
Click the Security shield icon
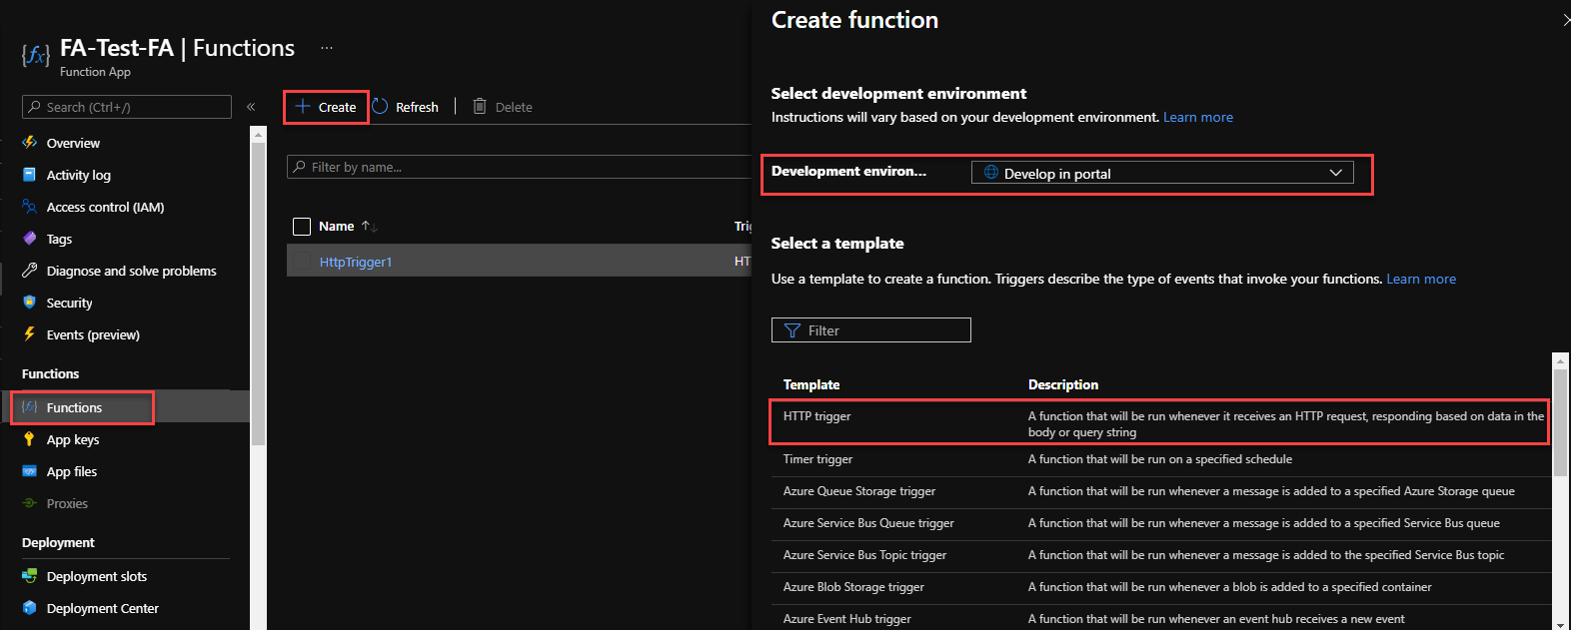point(30,303)
